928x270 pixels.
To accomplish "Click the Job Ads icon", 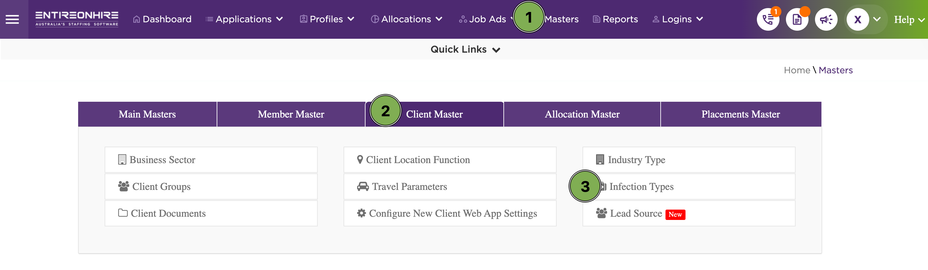I will 463,19.
